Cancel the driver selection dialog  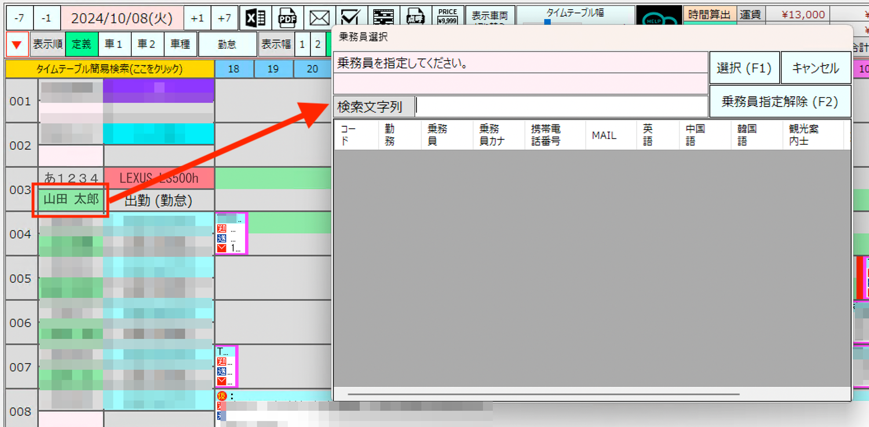coord(816,67)
